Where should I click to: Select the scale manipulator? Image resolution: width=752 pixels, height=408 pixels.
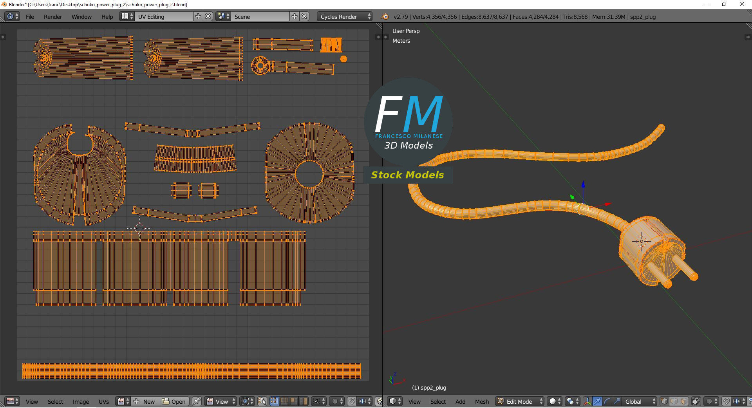[x=617, y=401]
